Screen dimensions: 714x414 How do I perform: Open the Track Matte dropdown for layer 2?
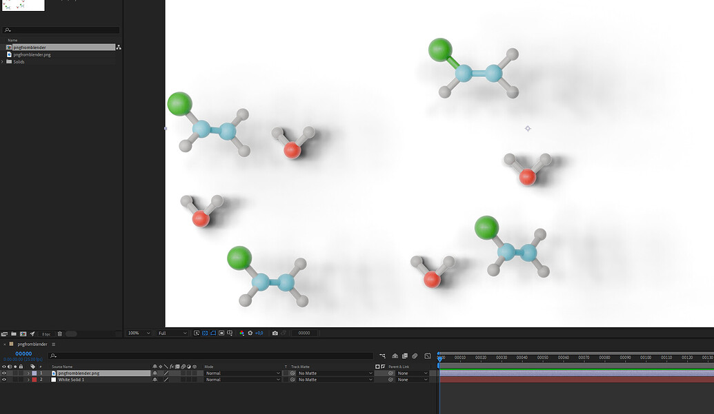335,380
